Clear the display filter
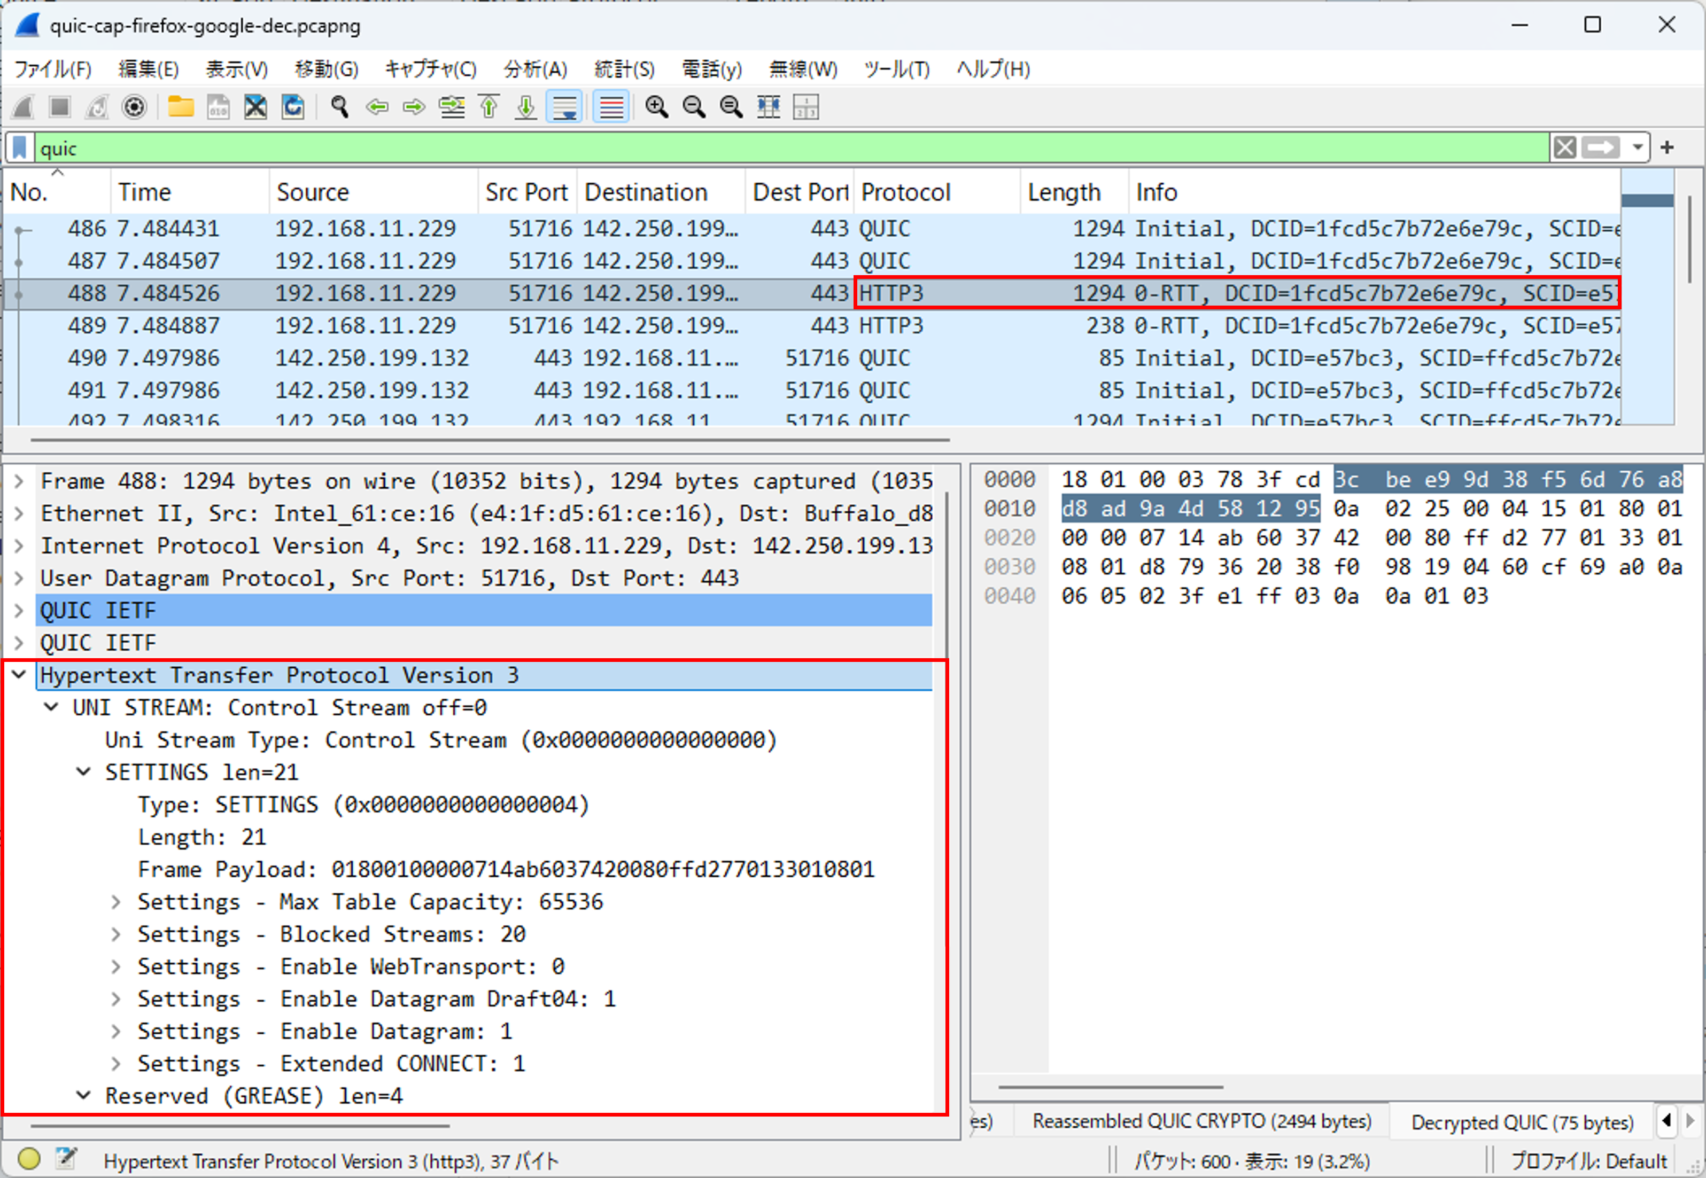Image resolution: width=1706 pixels, height=1178 pixels. click(1564, 147)
